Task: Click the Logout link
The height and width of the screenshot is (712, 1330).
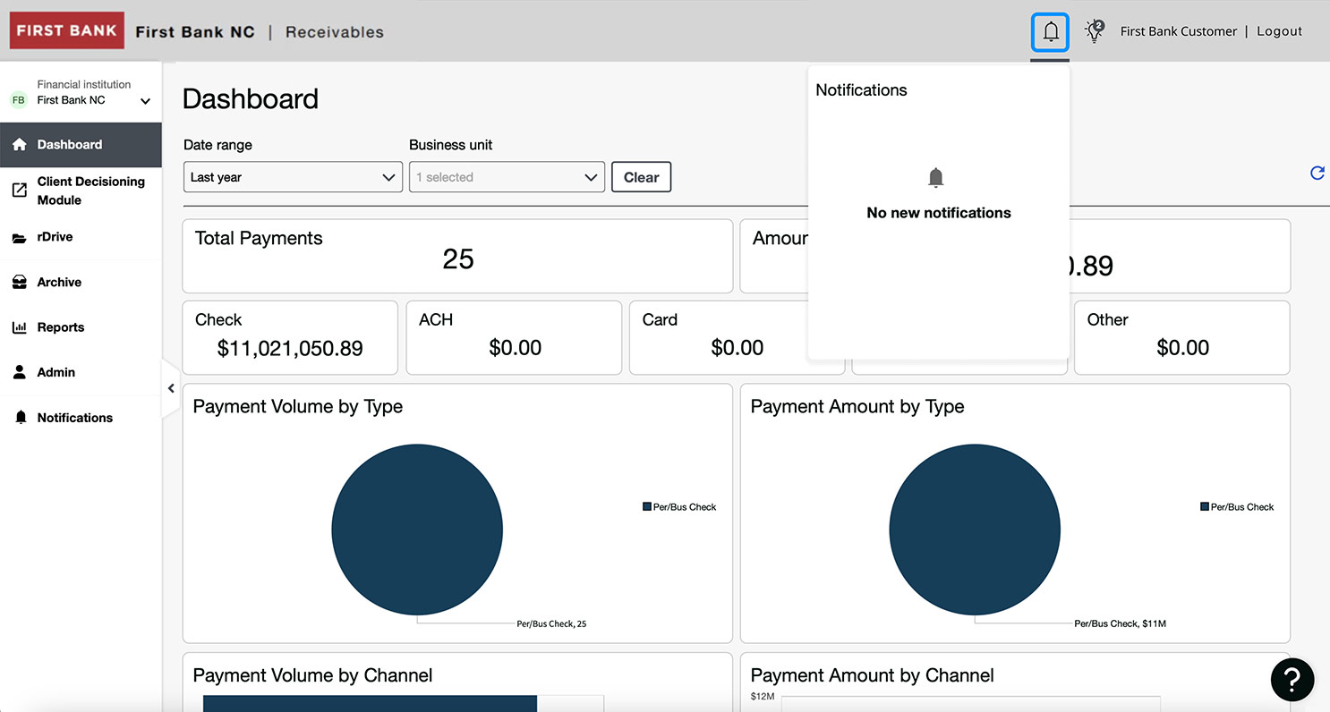Action: click(1279, 31)
